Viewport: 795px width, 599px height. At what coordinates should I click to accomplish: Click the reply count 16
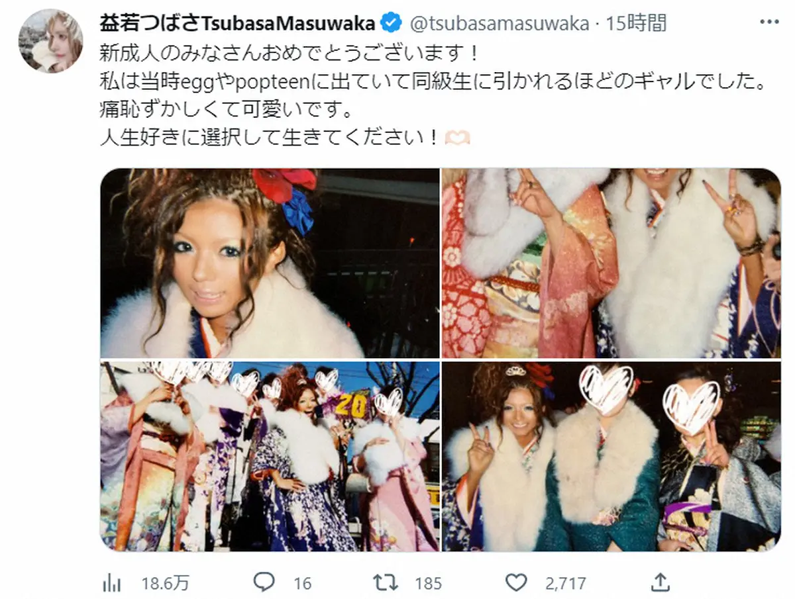coord(302,583)
